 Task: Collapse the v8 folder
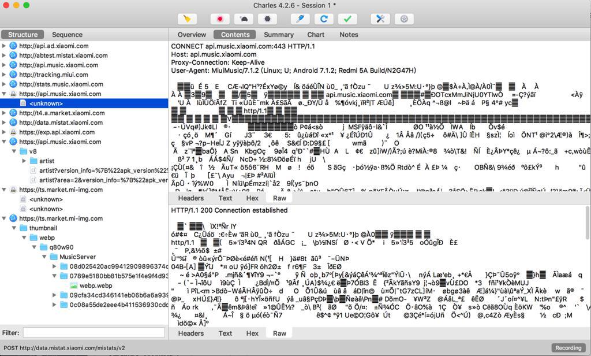(14, 151)
